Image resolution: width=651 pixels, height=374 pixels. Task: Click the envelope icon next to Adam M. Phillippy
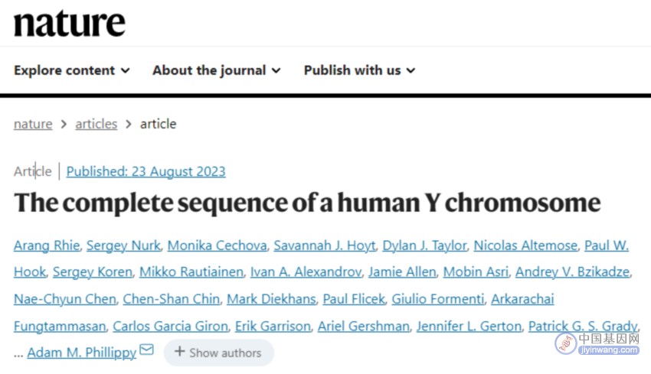[146, 350]
